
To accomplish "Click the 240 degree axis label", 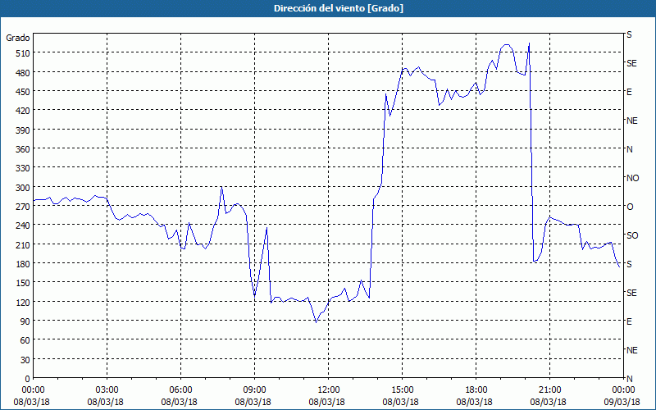I will (x=23, y=225).
